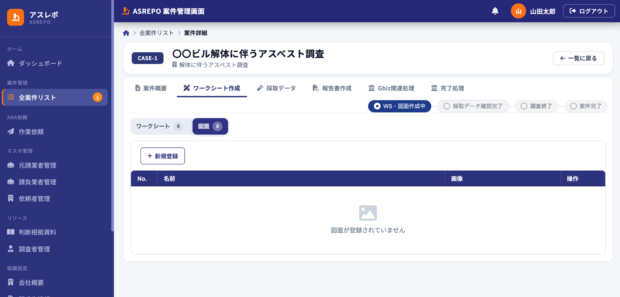This screenshot has height=297, width=620.
Task: Open 請負業者管理 in the sidebar
Action: pos(54,182)
